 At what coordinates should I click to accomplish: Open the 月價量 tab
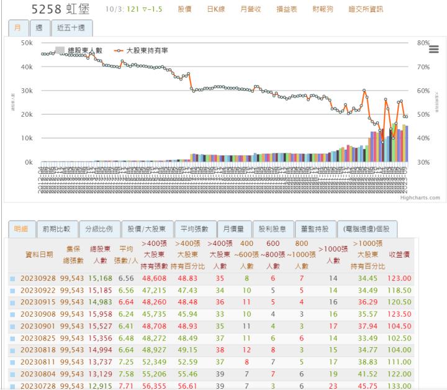[235, 229]
